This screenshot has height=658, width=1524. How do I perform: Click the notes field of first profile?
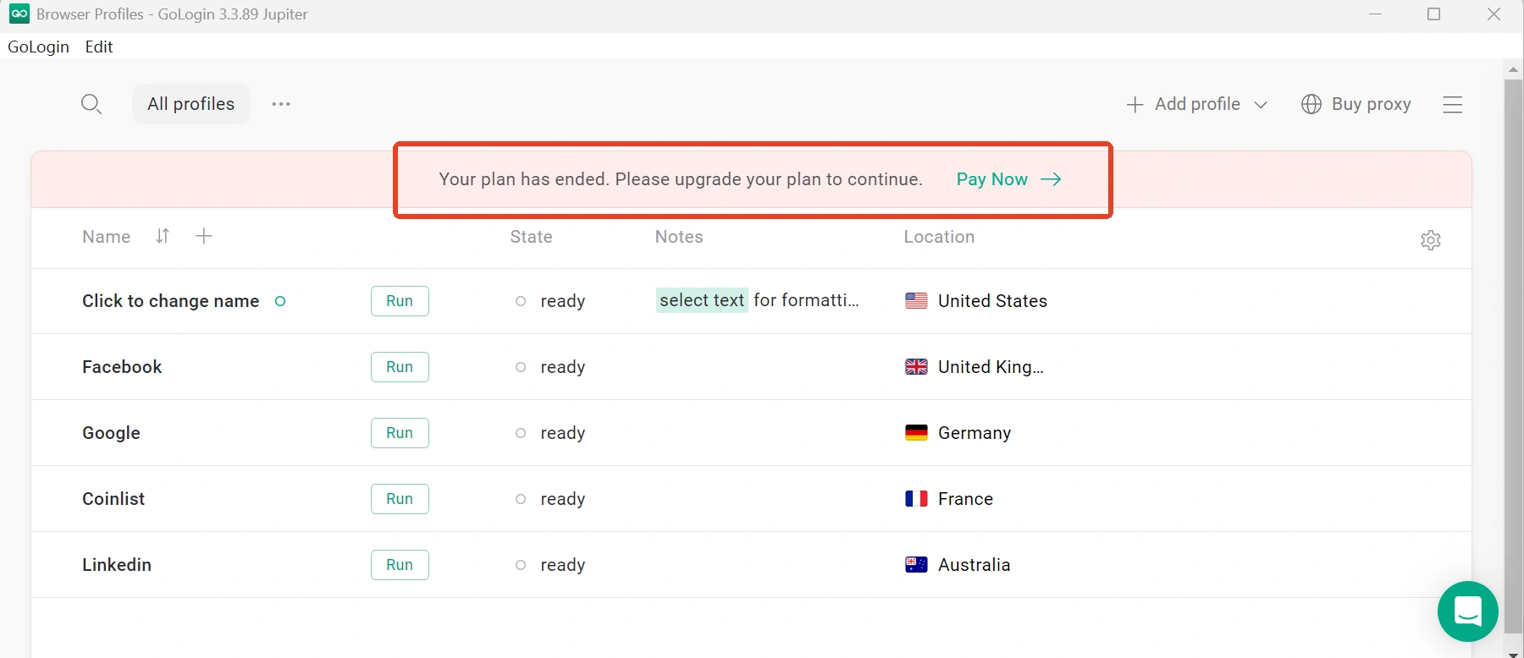point(758,301)
